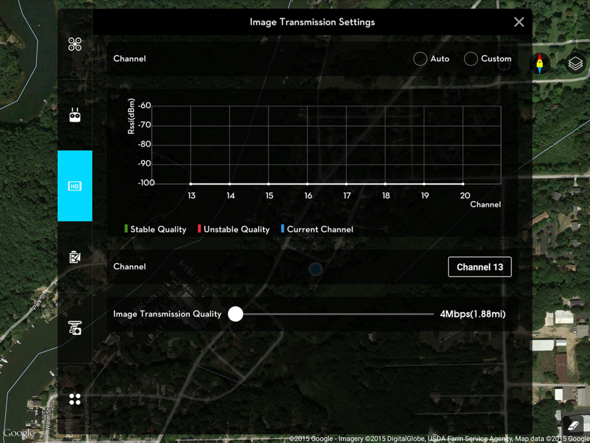Open the remote controller settings tab
Viewport: 590px width, 443px height.
click(x=75, y=115)
